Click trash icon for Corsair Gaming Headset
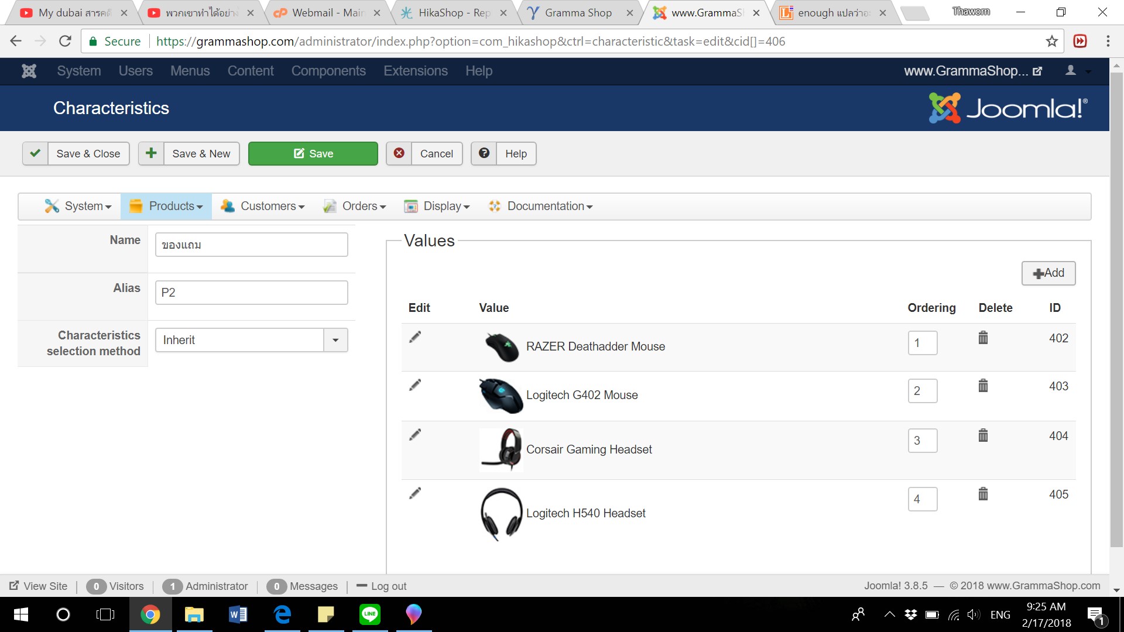 tap(983, 435)
